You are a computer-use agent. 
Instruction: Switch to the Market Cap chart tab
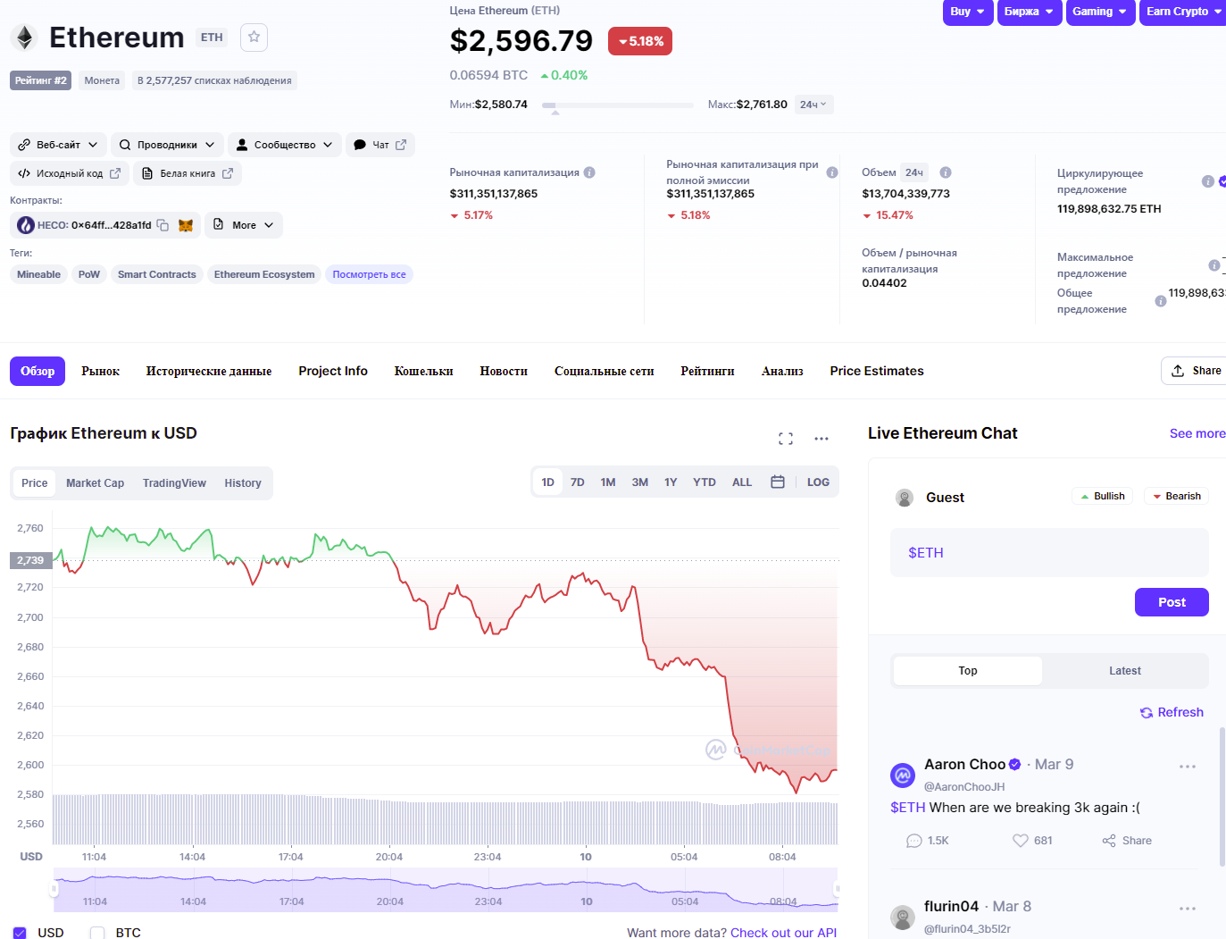pyautogui.click(x=95, y=483)
